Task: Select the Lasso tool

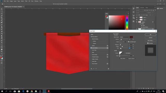Action: pos(2,13)
